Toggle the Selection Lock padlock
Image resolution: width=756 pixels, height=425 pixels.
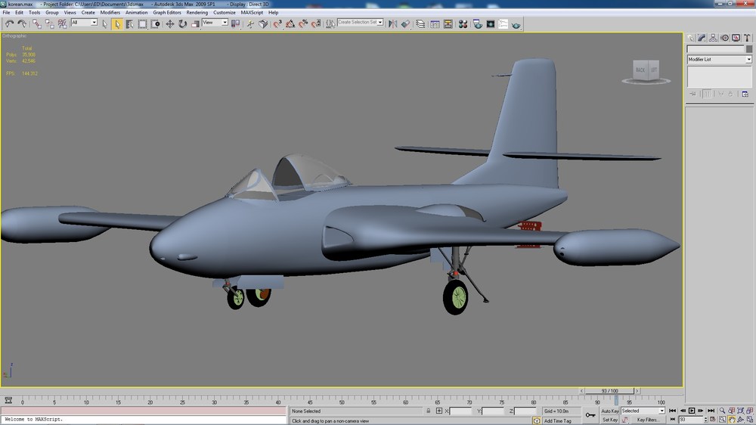point(428,411)
